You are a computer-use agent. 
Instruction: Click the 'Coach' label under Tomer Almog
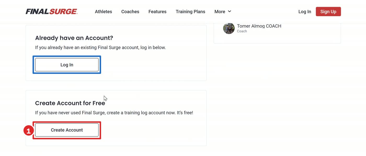pyautogui.click(x=242, y=31)
